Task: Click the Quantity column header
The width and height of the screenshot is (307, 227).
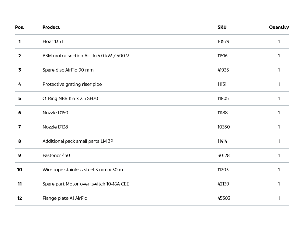Action: [x=279, y=27]
